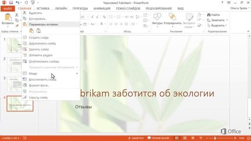Decrease font size with smaller A icon
This screenshot has width=251, height=141.
coord(97,17)
